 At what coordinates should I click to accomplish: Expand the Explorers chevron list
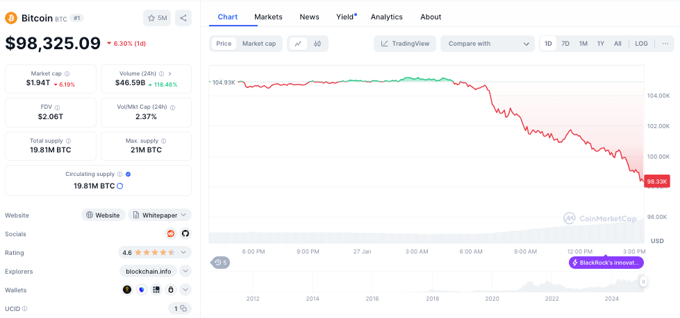[185, 271]
